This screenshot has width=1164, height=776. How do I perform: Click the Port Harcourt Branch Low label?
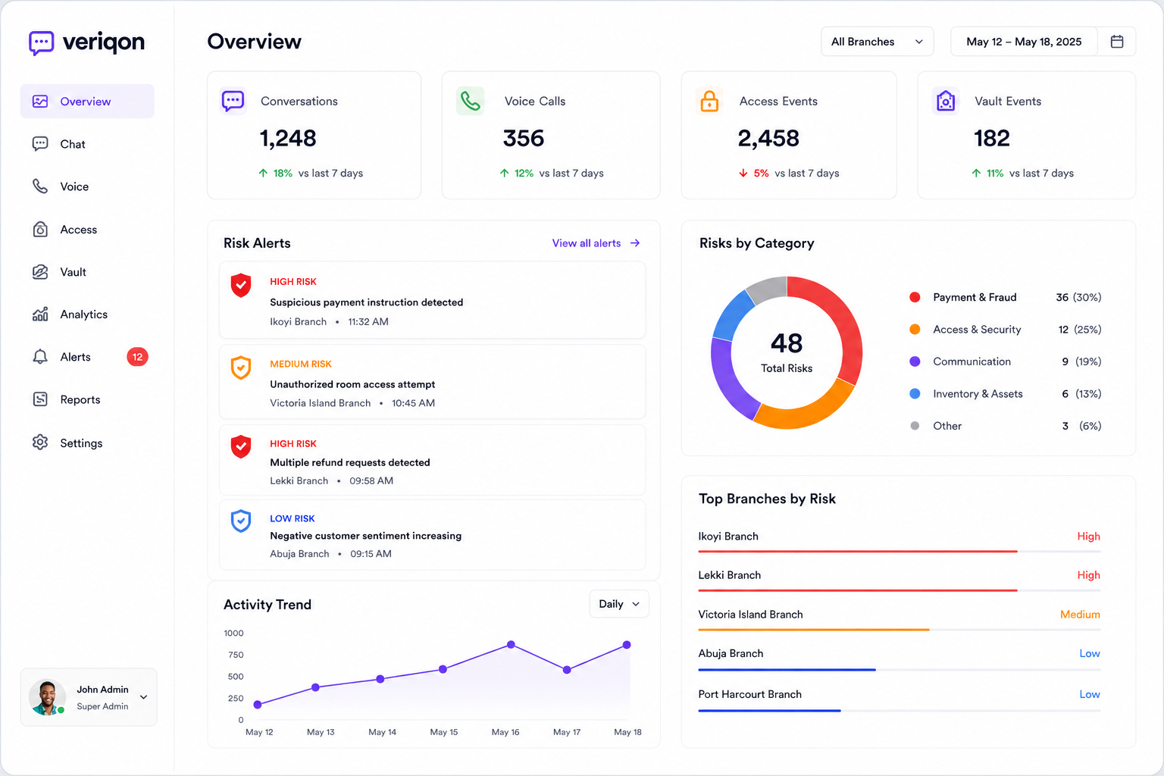[1090, 694]
